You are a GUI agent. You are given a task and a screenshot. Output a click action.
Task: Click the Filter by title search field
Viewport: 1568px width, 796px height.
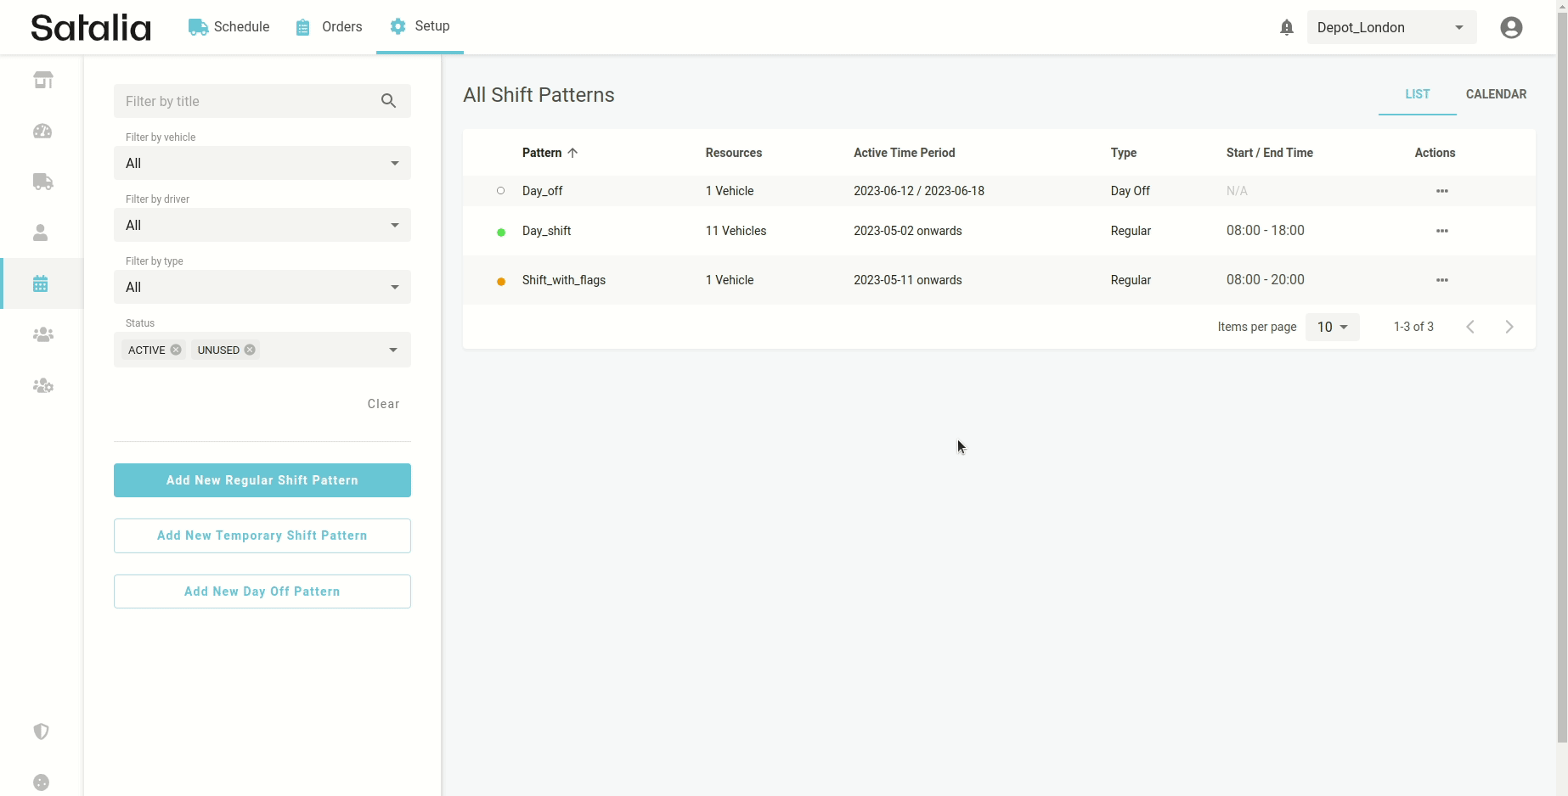pos(246,101)
